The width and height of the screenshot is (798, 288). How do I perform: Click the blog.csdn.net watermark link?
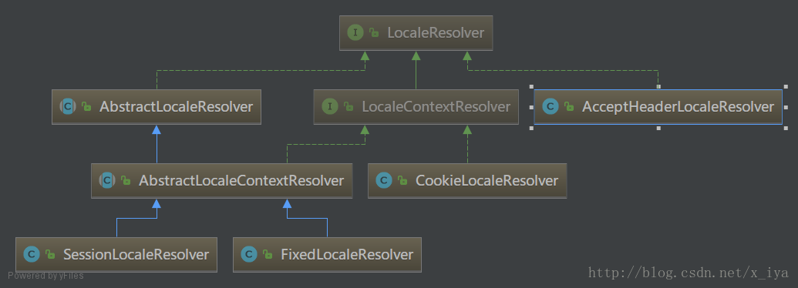[688, 273]
